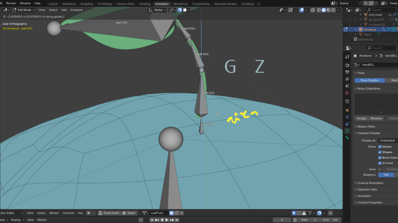Open Display As Octahedral dropdown
This screenshot has height=223, width=398.
click(388, 141)
